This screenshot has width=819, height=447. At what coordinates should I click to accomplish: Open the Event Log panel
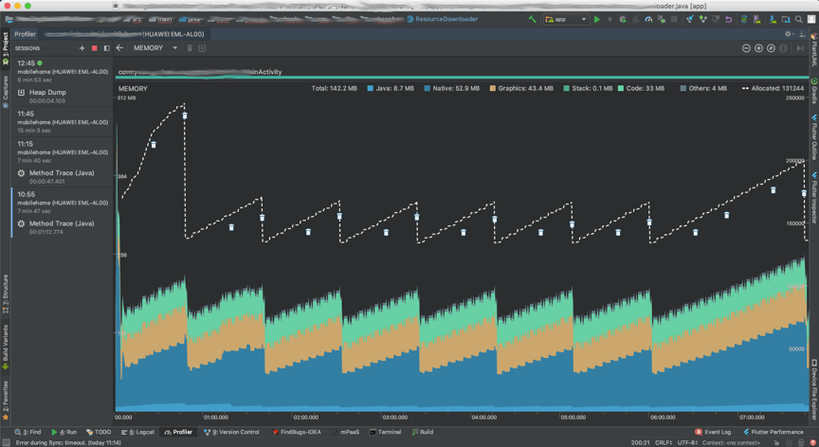pyautogui.click(x=713, y=432)
